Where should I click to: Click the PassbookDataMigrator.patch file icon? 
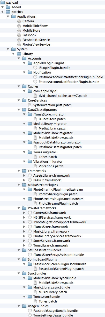click(x=35, y=147)
